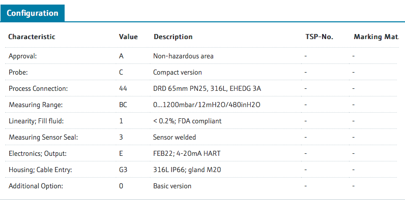Click the Value column header

[x=128, y=37]
